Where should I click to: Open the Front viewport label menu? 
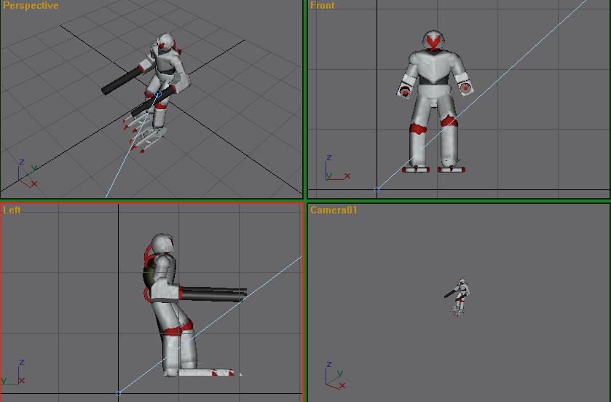pos(322,5)
